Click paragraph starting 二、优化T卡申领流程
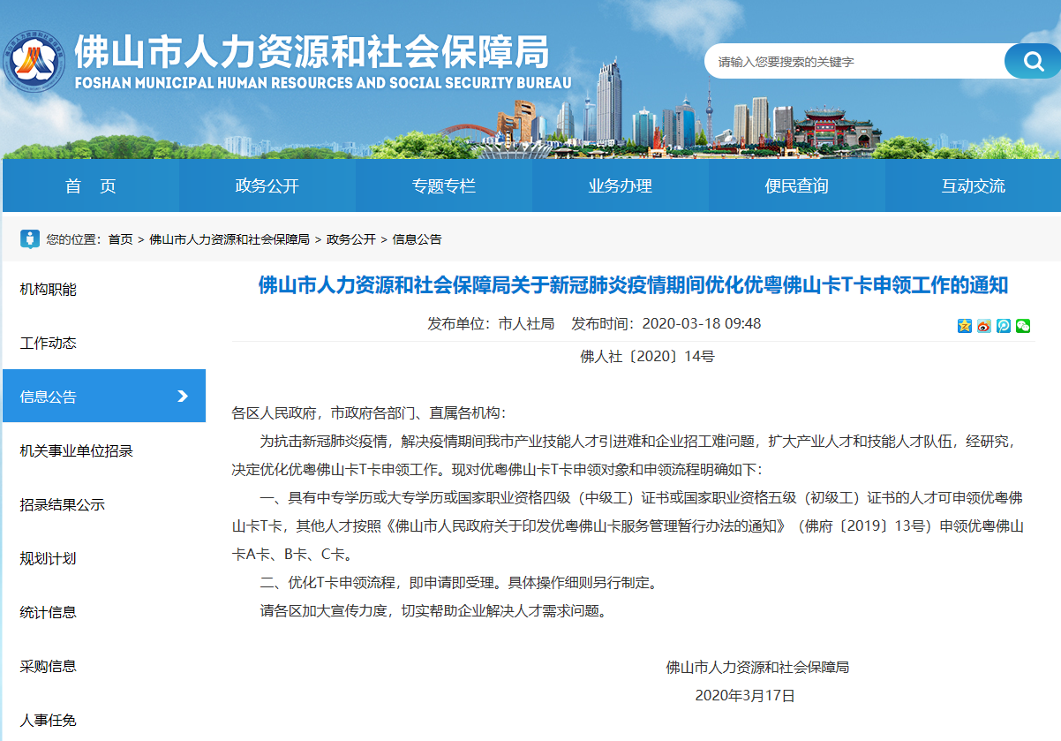This screenshot has height=741, width=1061. tap(459, 583)
